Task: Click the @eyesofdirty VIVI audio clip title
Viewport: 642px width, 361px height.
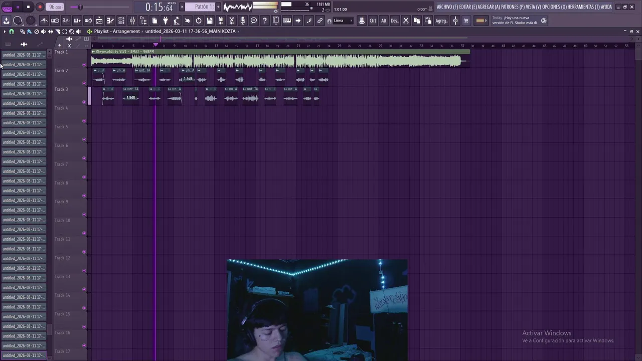Action: pyautogui.click(x=125, y=52)
